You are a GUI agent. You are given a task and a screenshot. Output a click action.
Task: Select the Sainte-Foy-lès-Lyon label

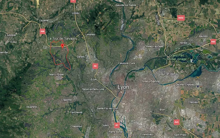click(107, 108)
